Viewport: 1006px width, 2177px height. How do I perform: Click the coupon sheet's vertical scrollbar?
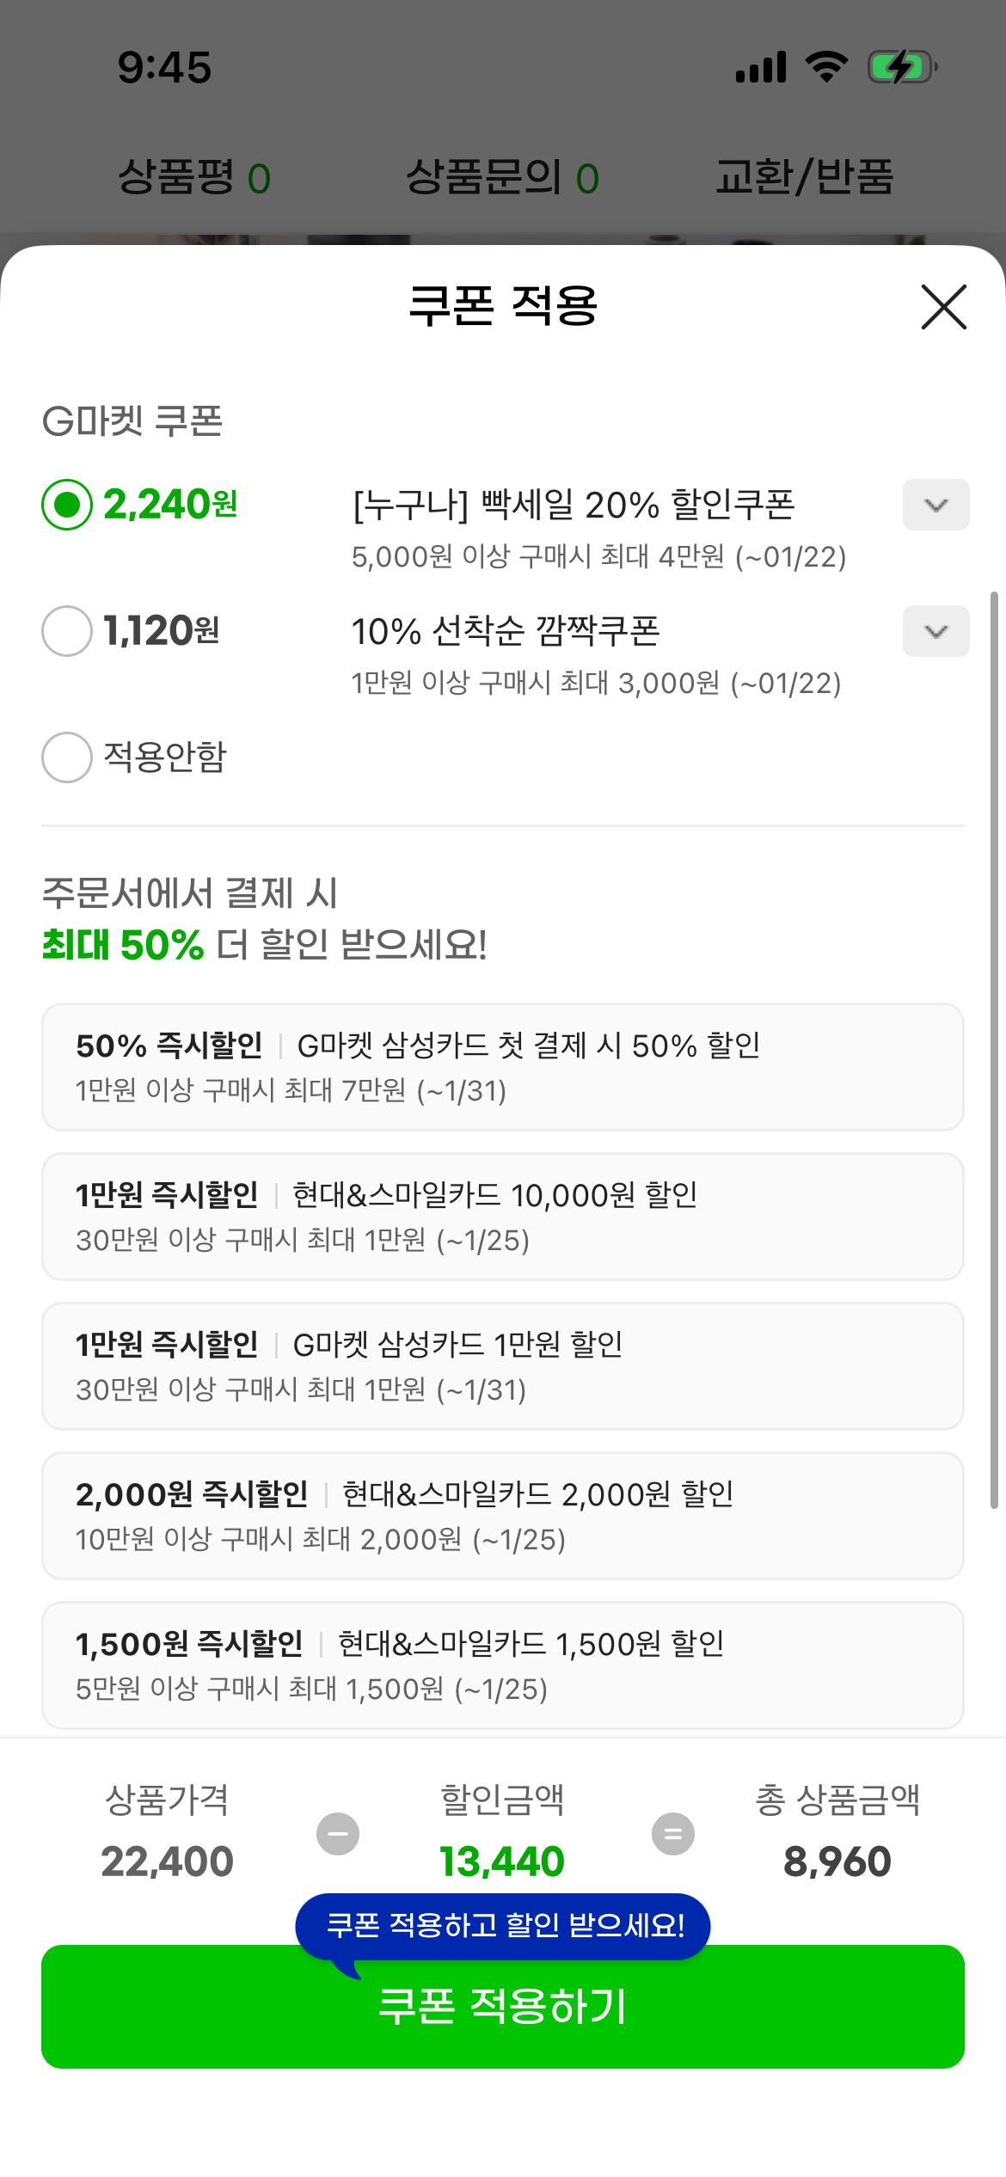coord(994,1049)
